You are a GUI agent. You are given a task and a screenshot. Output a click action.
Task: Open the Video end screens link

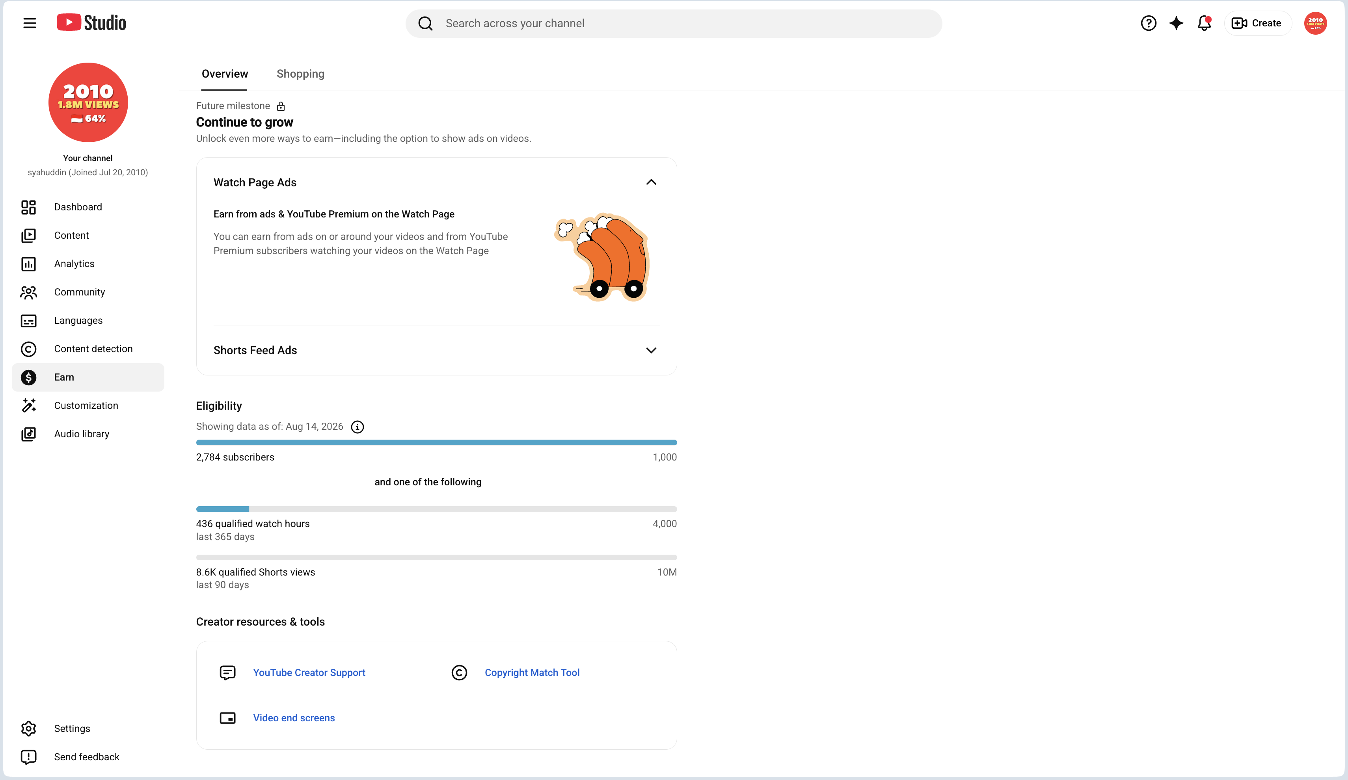(x=294, y=718)
